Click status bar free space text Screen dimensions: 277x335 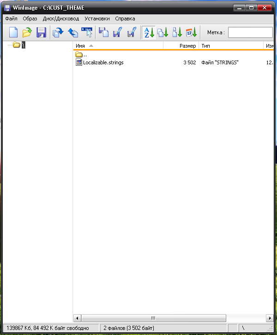(x=48, y=328)
